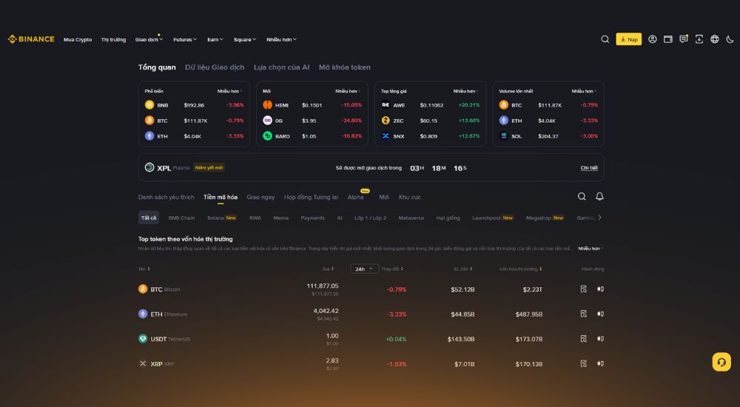740x407 pixels.
Task: Click the market list search icon
Action: coord(582,196)
